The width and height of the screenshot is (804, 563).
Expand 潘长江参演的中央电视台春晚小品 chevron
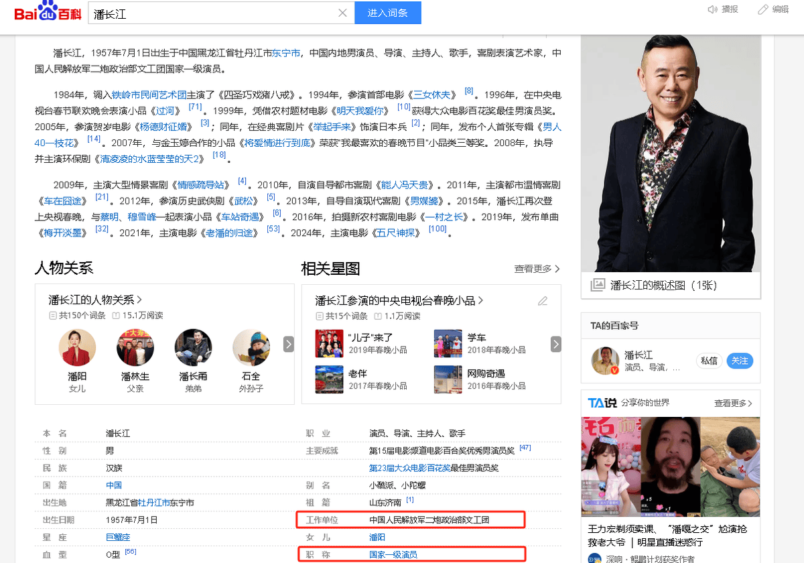coord(480,300)
